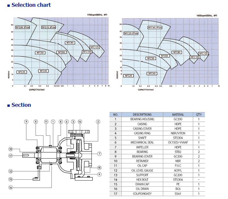Viewport: 228px width, 199px height.
Task: Select callout circle 7 beside the impeller
Action: click(99, 153)
